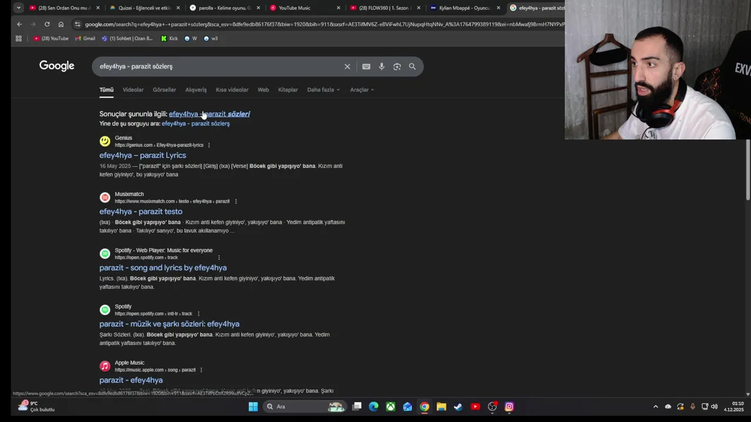
Task: Select the Tümü results tab
Action: (x=106, y=90)
